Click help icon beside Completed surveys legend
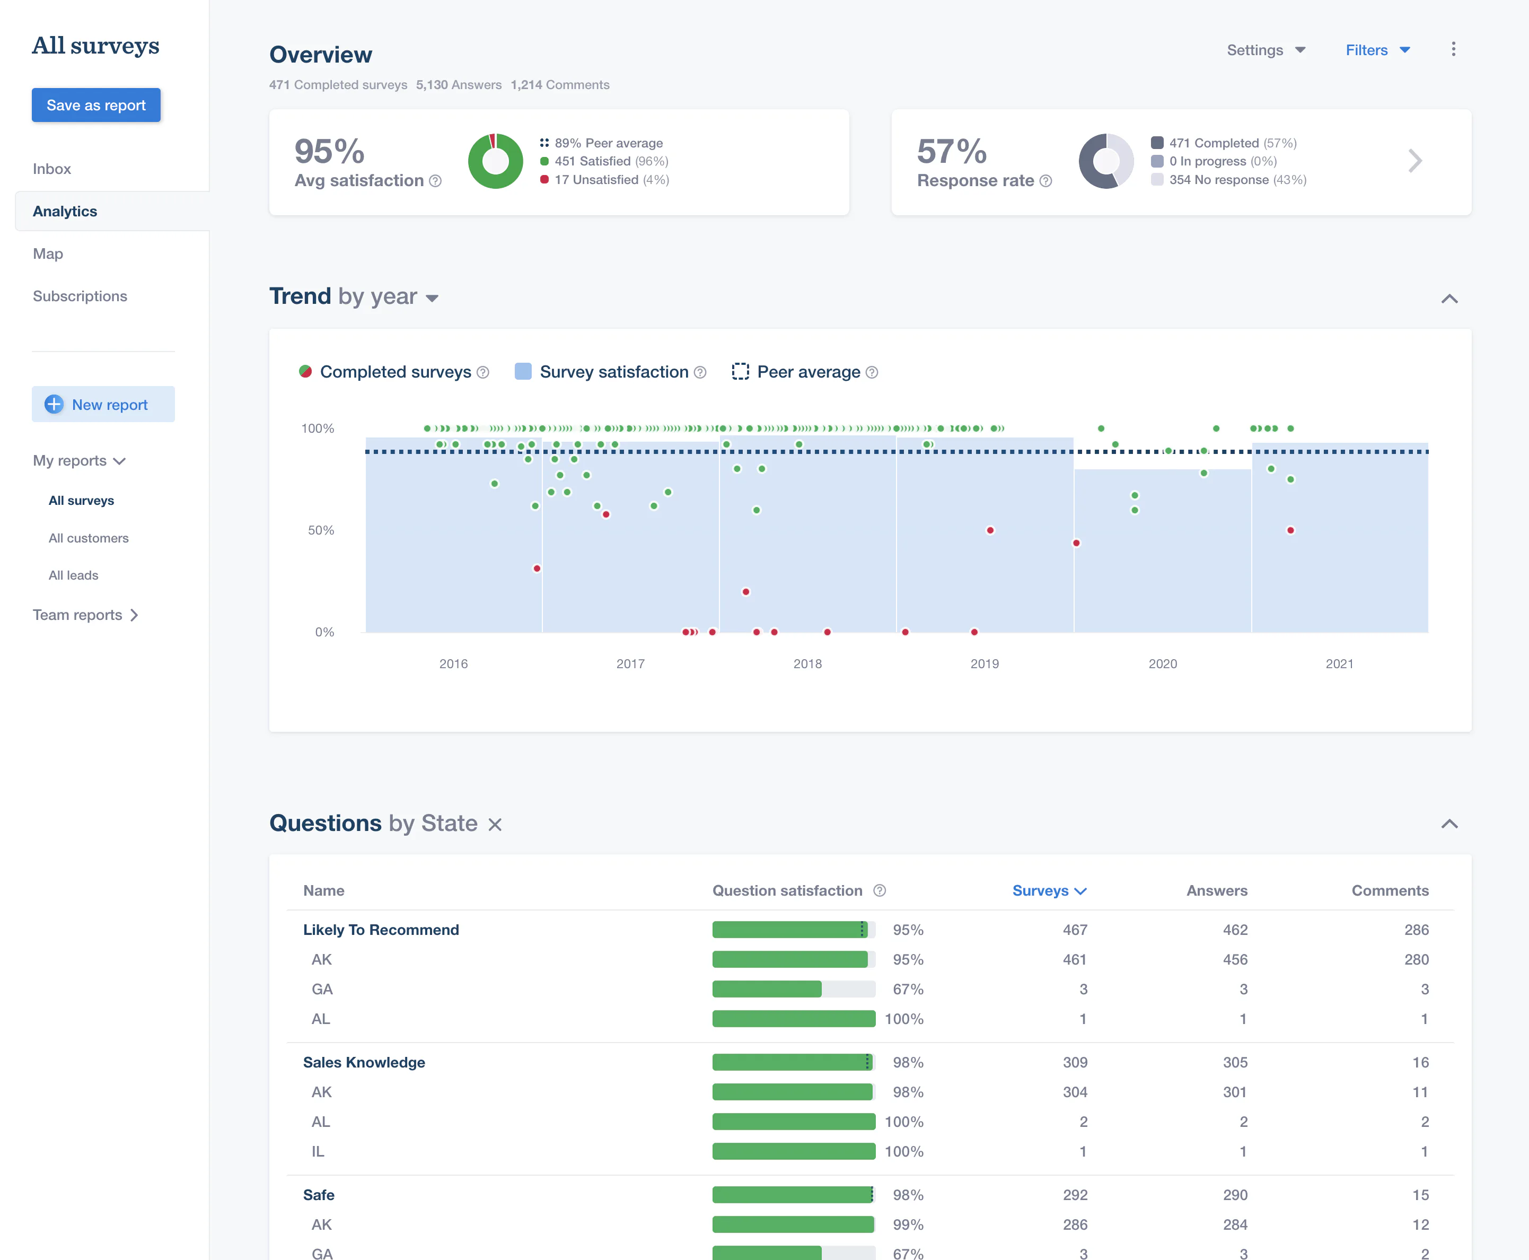 482,372
